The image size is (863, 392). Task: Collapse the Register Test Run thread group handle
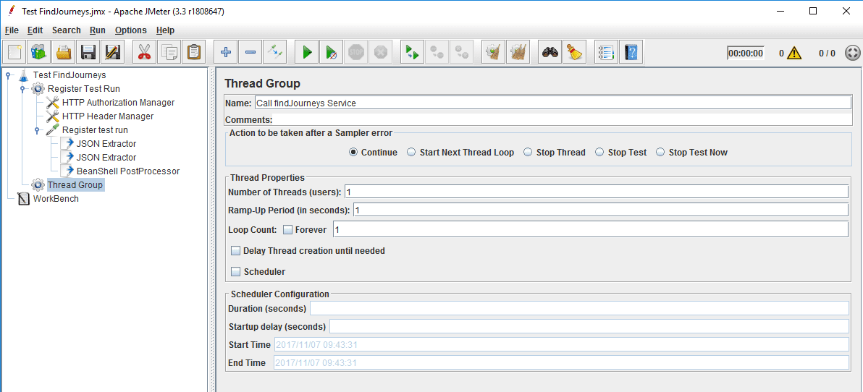click(22, 88)
